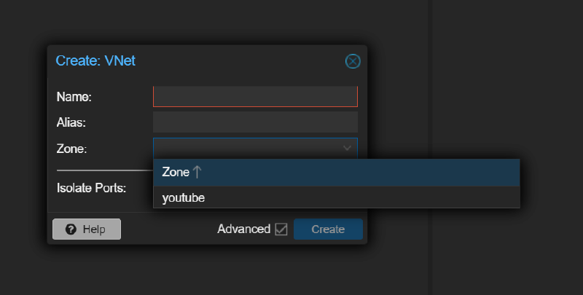Close the Create: VNet dialog

[x=353, y=61]
